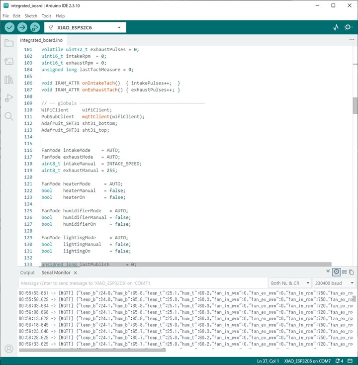Viewport: 358px width, 365px height.
Task: Click the editor vertical scrollbar thumb
Action: [x=355, y=105]
